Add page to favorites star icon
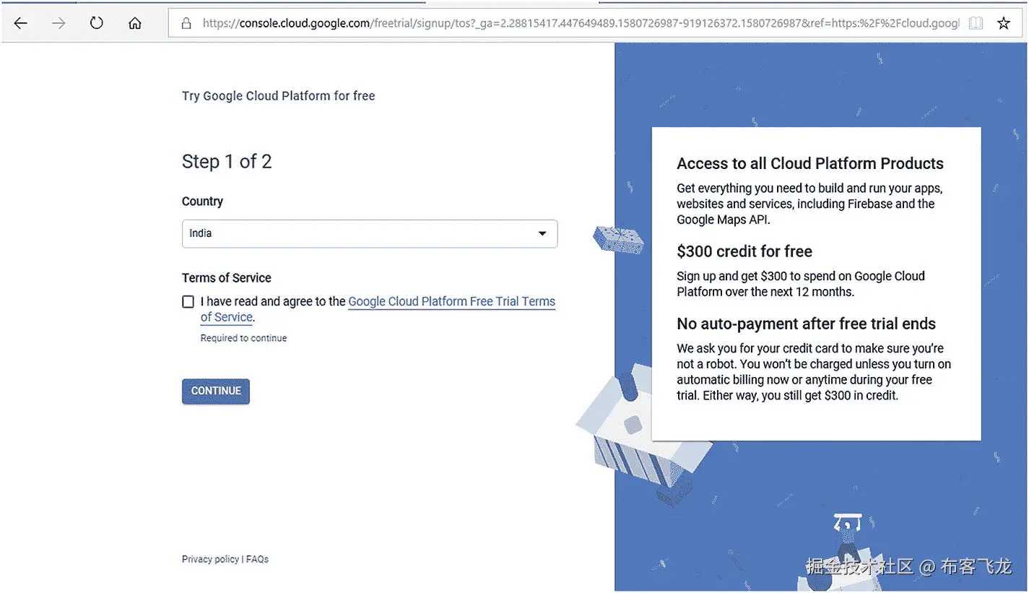 [x=1004, y=23]
